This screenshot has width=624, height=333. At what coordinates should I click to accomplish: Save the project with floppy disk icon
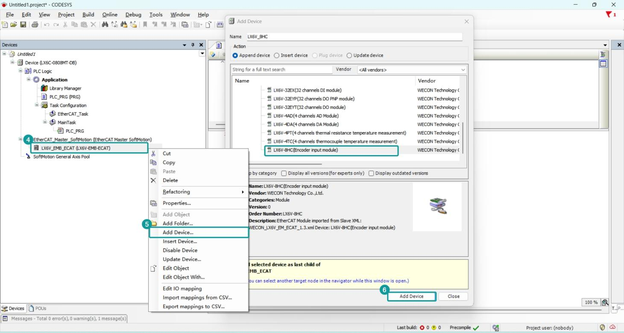(23, 25)
